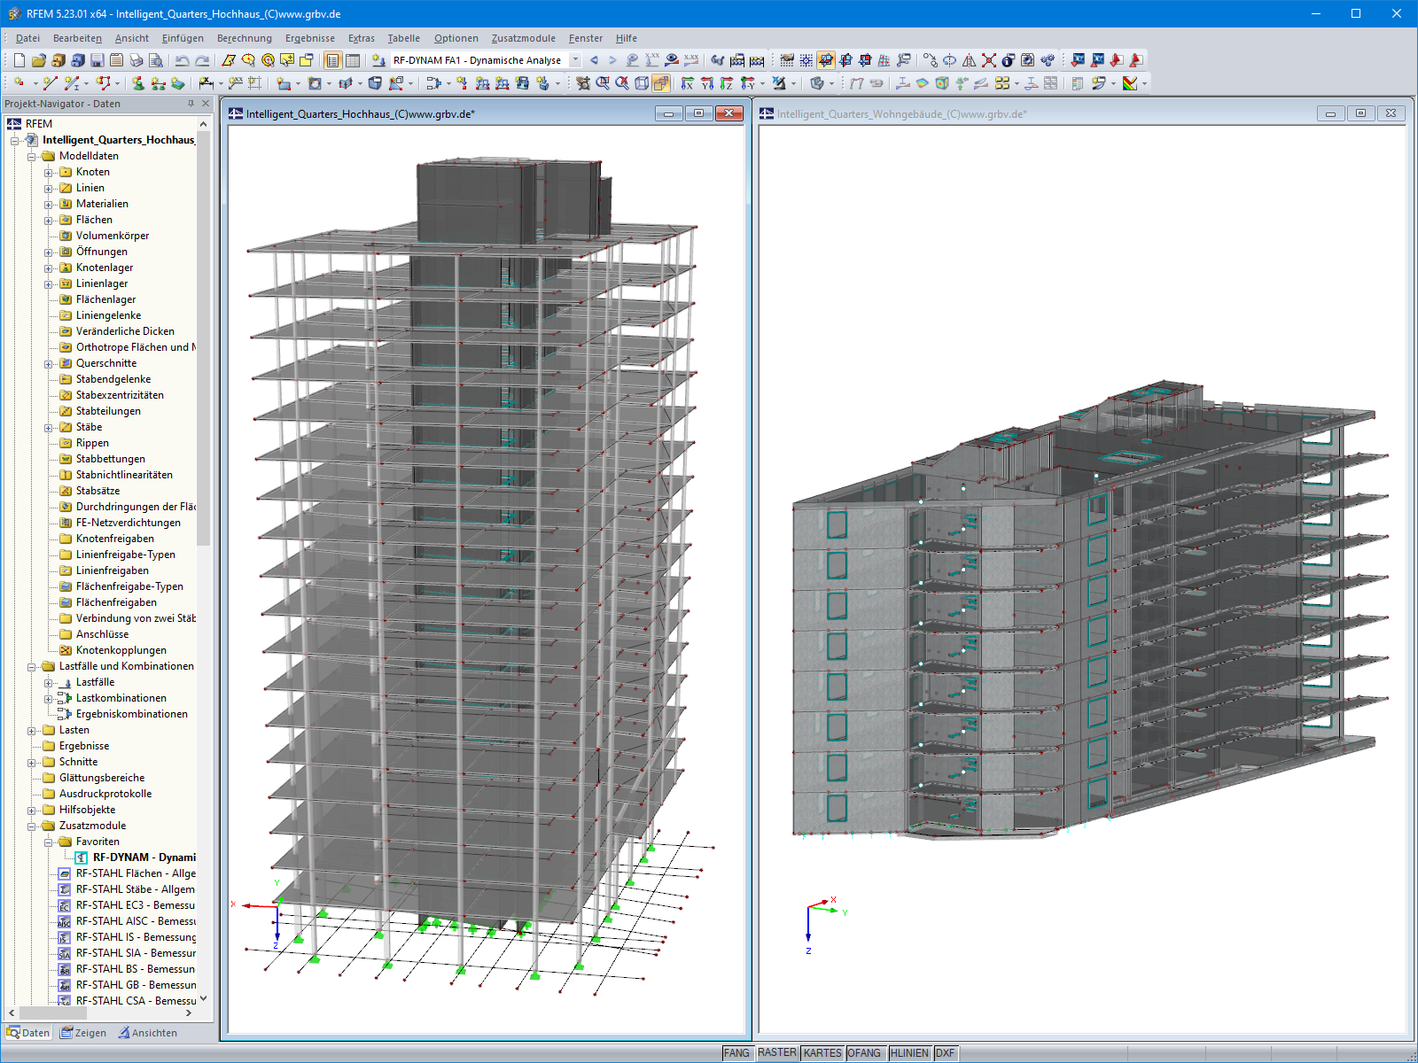Minimize the Wohngebäude model window

(1330, 113)
